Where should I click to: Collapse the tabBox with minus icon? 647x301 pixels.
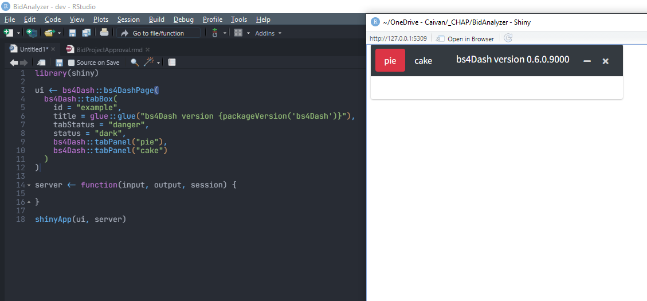pyautogui.click(x=587, y=61)
